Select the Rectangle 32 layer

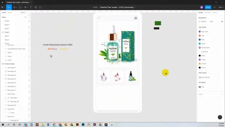[12, 86]
